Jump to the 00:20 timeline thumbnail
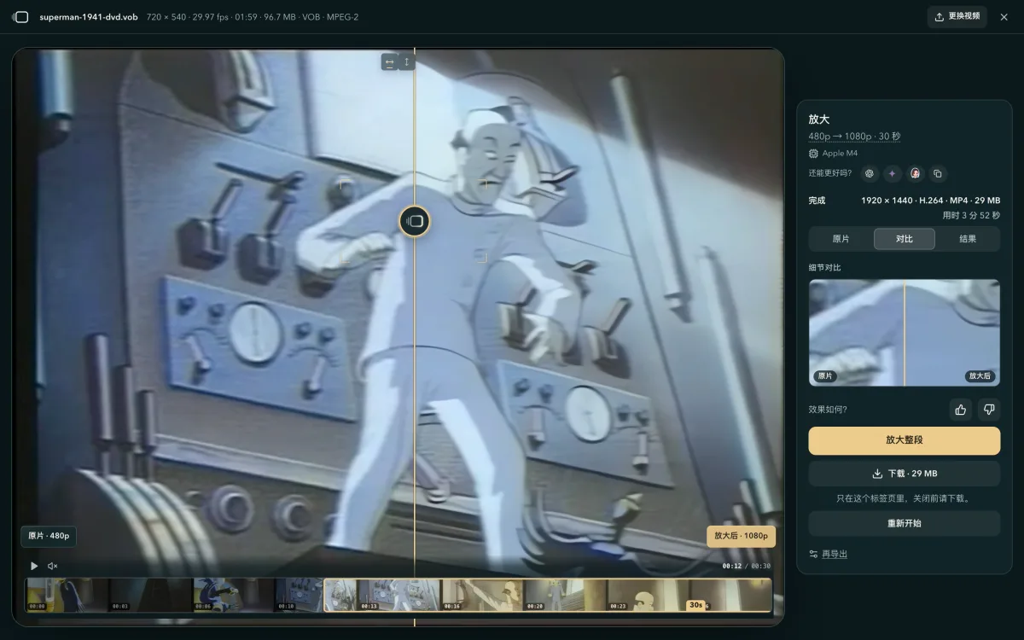The width and height of the screenshot is (1024, 640). (x=567, y=595)
